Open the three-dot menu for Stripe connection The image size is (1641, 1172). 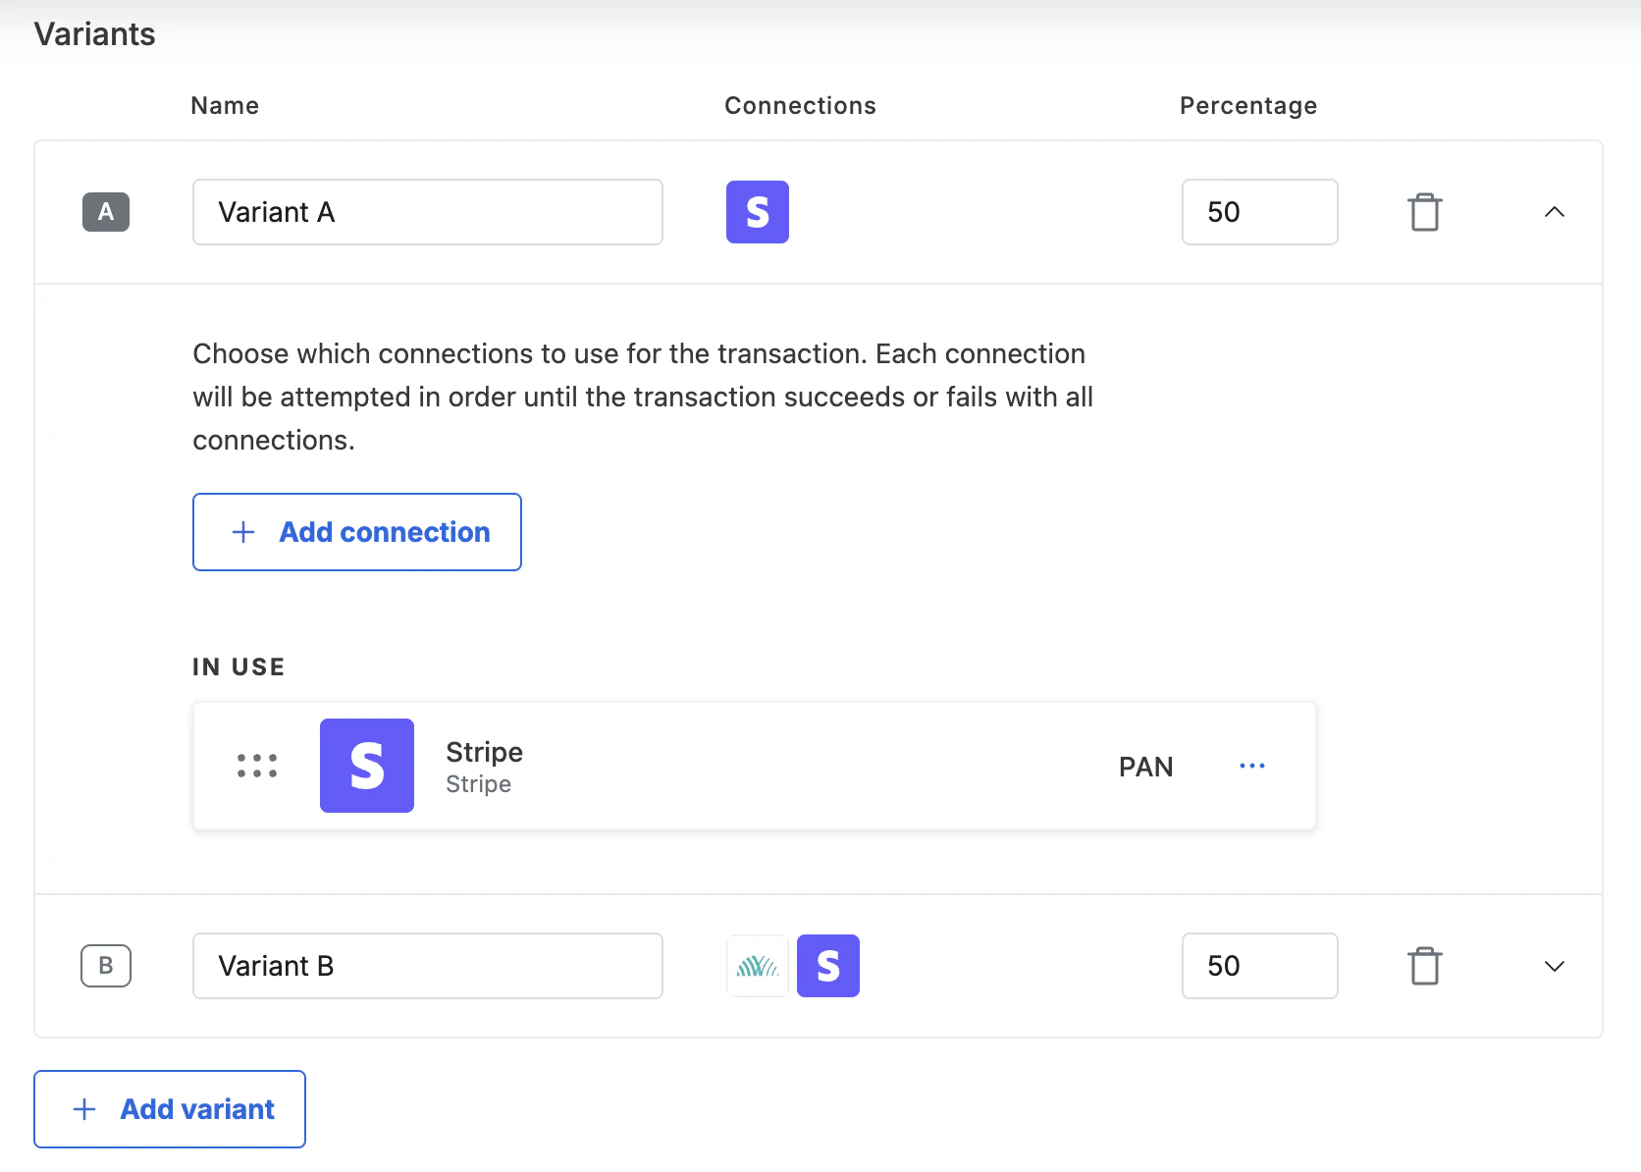point(1252,766)
